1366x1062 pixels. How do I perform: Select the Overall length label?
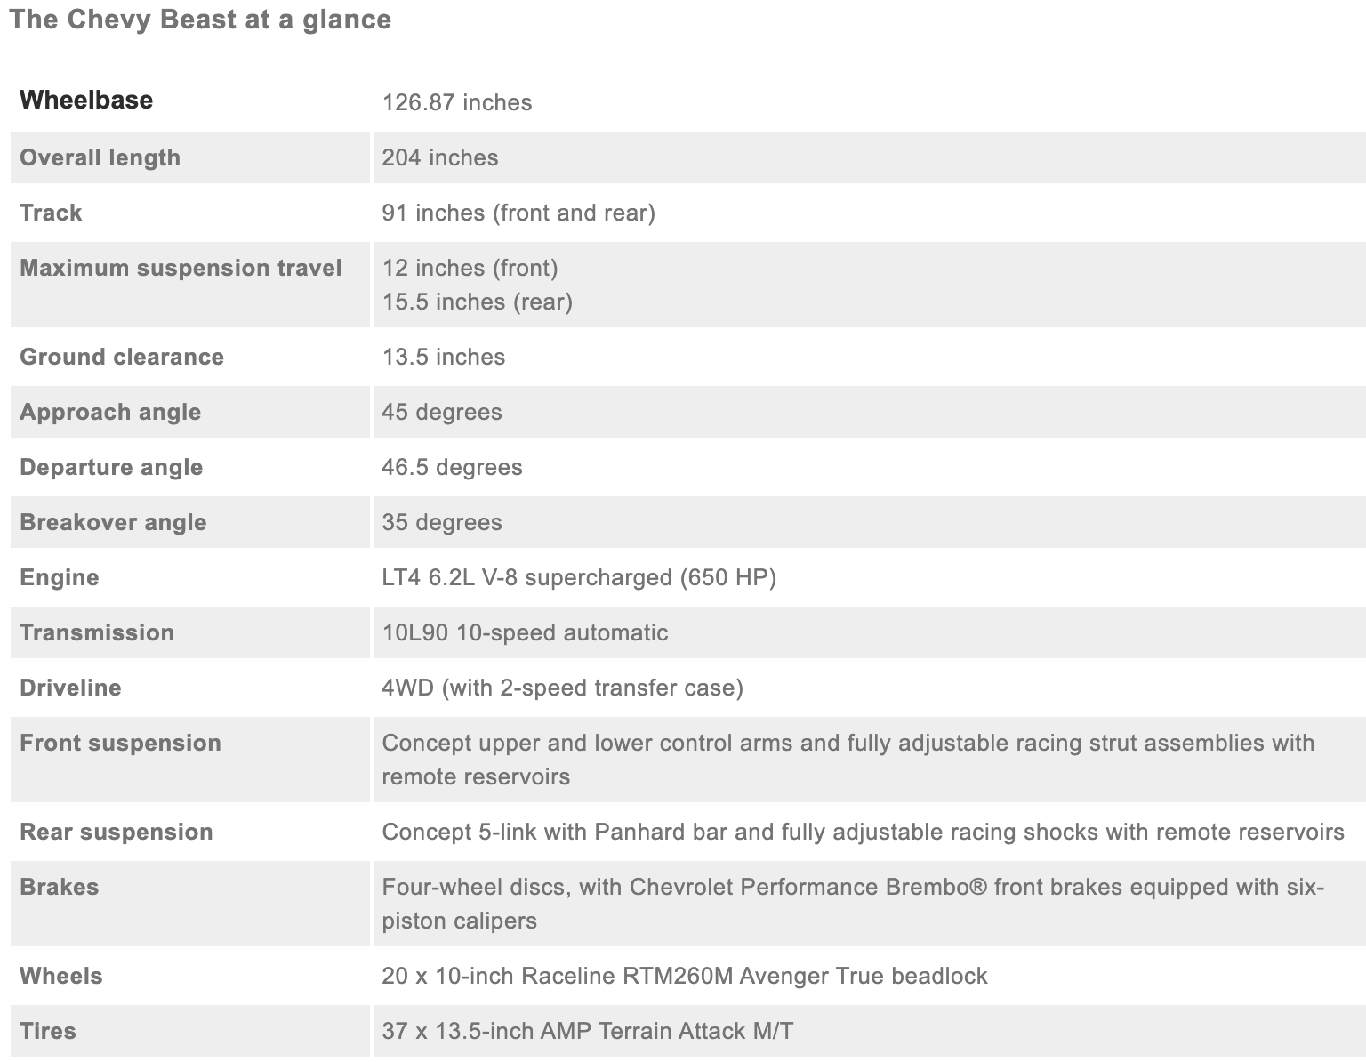(100, 157)
